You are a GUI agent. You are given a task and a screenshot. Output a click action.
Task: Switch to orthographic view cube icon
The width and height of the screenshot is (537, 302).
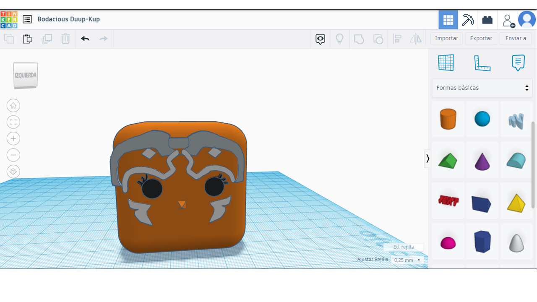pos(13,172)
